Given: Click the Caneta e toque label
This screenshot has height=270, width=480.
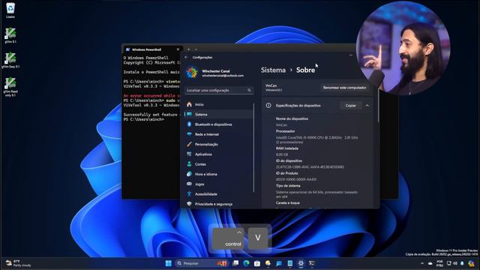Looking at the screenshot, I should pos(288,203).
